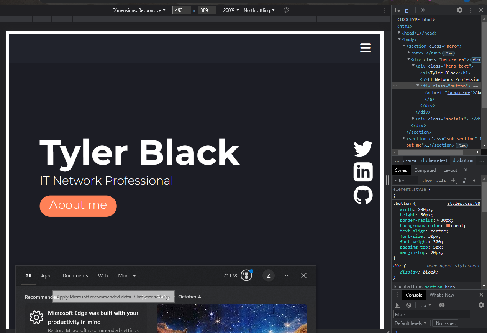Click the Styles filter input field
The width and height of the screenshot is (487, 333).
405,180
